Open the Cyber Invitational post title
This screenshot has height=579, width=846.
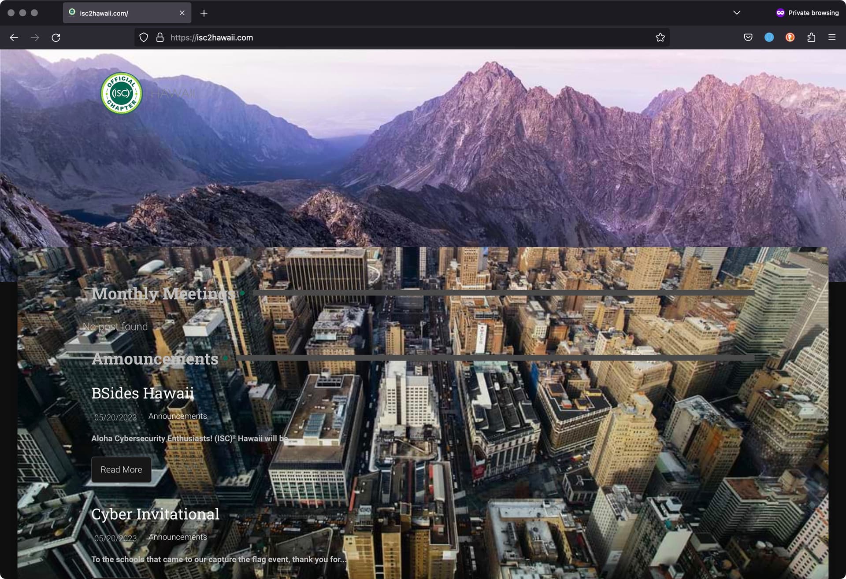(x=155, y=514)
